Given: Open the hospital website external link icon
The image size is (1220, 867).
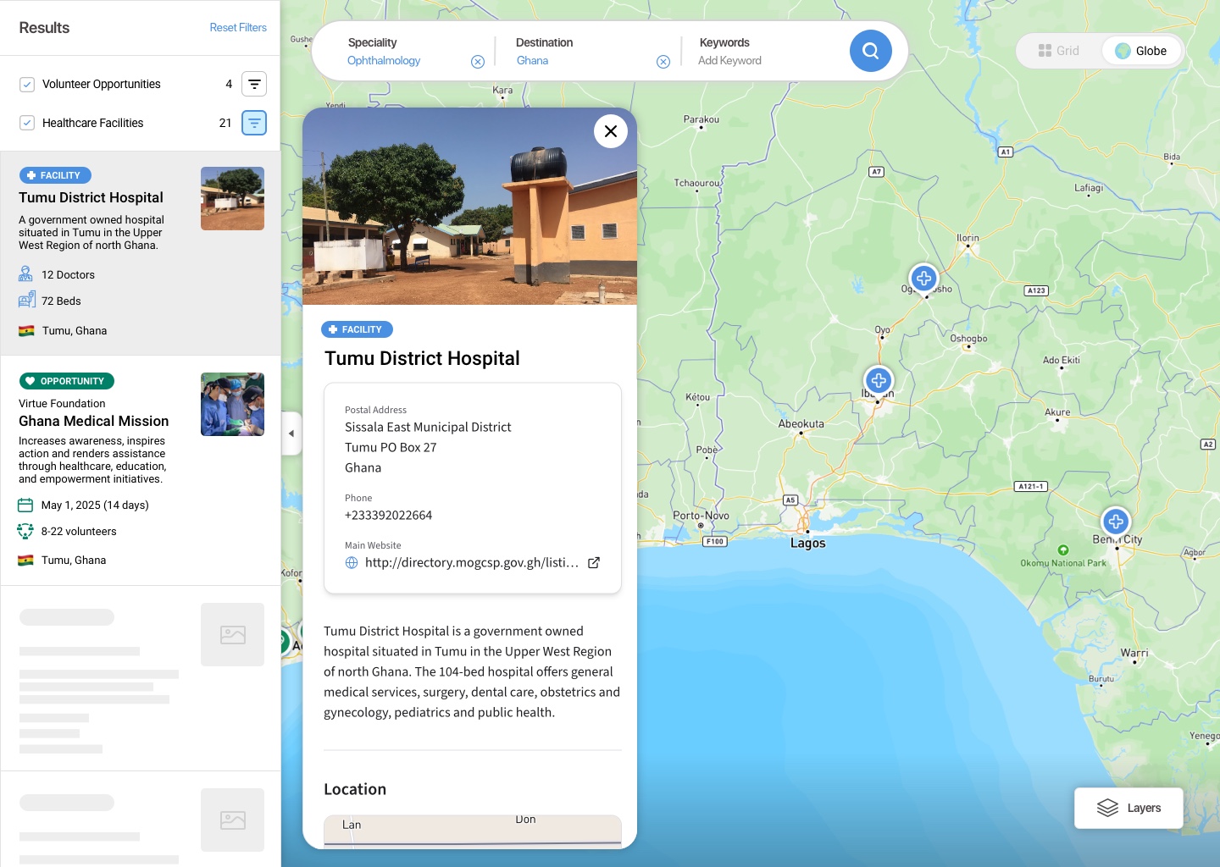Looking at the screenshot, I should coord(594,562).
